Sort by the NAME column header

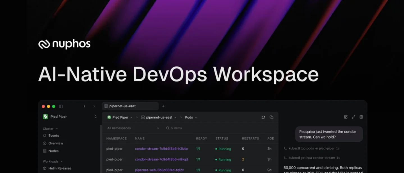[140, 139]
